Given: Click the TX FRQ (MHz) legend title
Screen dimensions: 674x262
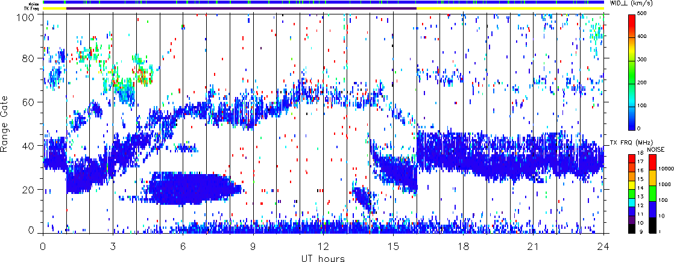Looking at the screenshot, I should 631,143.
